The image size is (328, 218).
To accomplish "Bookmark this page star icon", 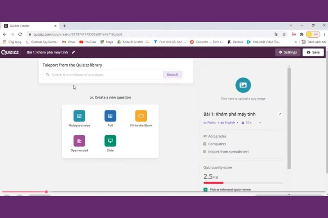I will point(284,34).
